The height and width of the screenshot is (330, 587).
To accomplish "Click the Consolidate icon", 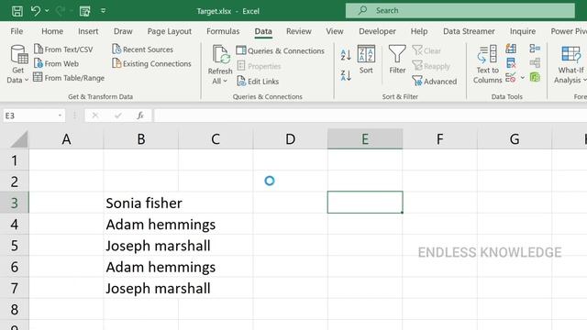I will point(535,49).
